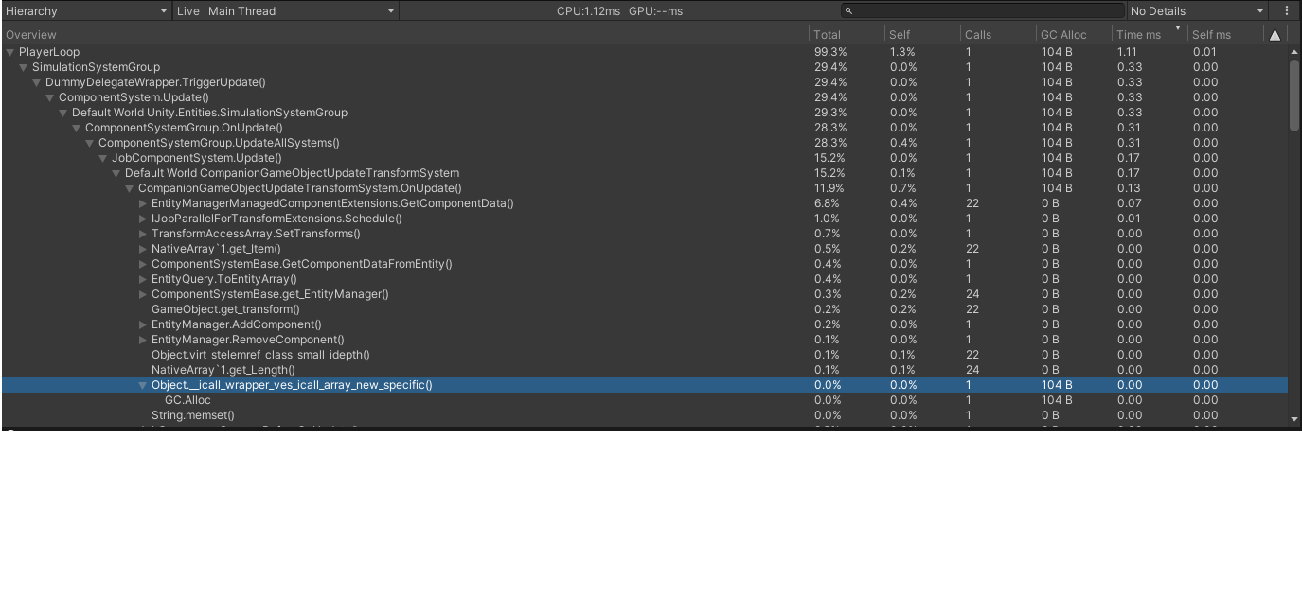Screen dimensions: 1302x613
Task: Collapse the PlayerLoop tree node
Action: (9, 52)
